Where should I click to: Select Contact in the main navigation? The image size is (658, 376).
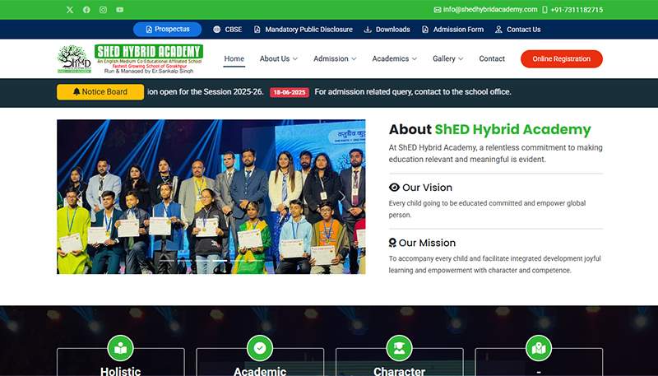tap(492, 58)
